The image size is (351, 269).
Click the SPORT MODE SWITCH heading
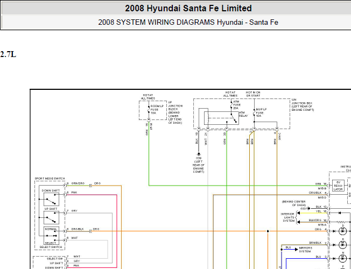[x=50, y=179]
